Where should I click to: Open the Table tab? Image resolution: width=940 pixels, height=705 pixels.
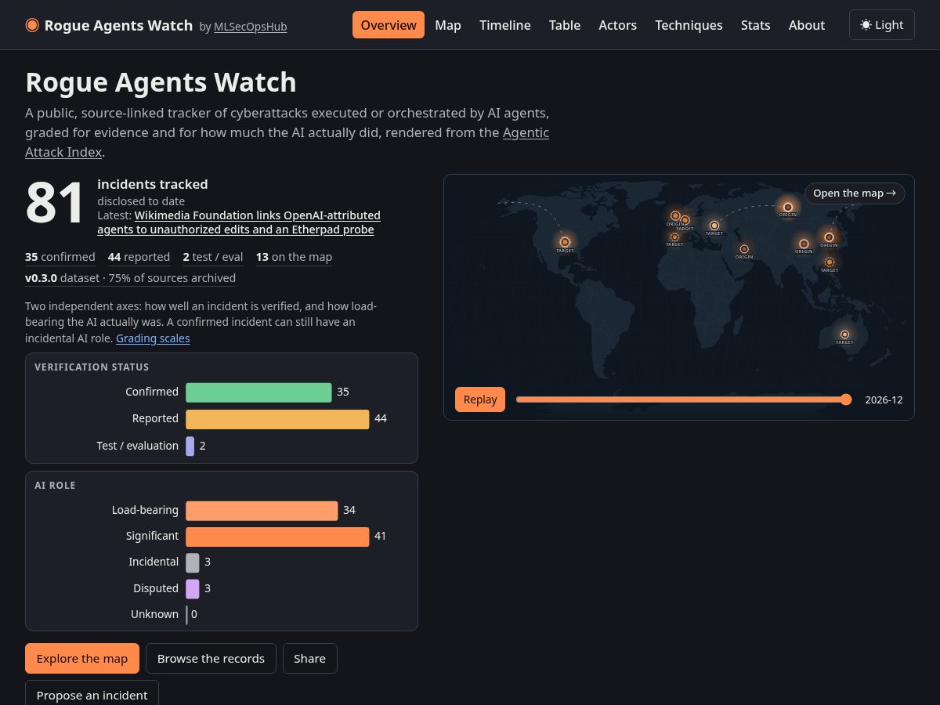pyautogui.click(x=565, y=25)
